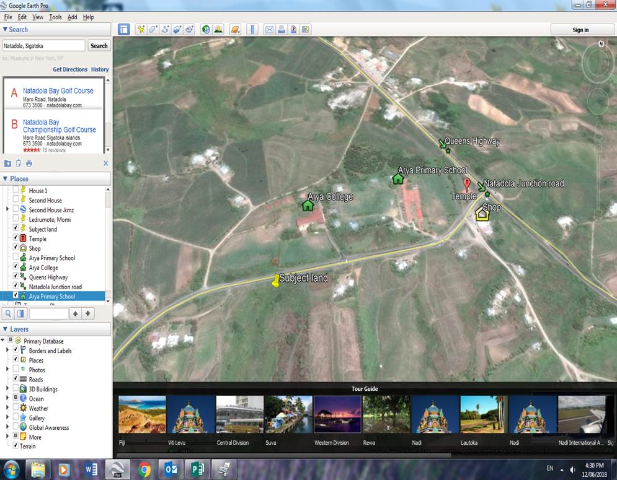Image resolution: width=617 pixels, height=480 pixels.
Task: Uncheck the Subject land placemark checkbox
Action: 16,229
